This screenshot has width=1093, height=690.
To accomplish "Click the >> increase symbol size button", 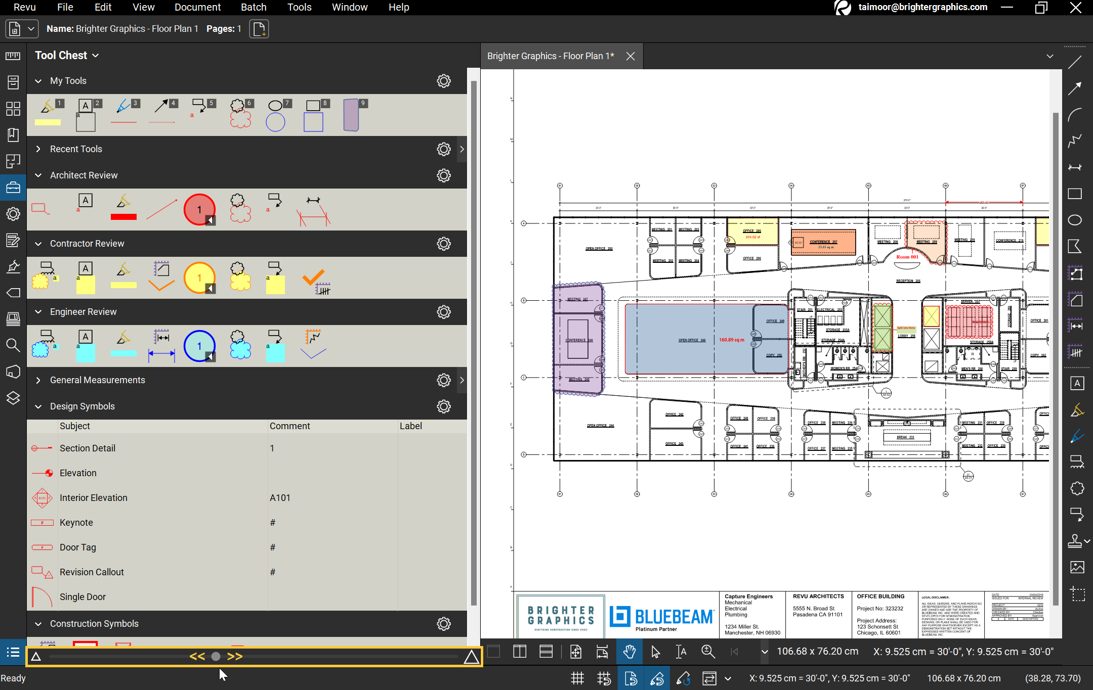I will click(234, 657).
